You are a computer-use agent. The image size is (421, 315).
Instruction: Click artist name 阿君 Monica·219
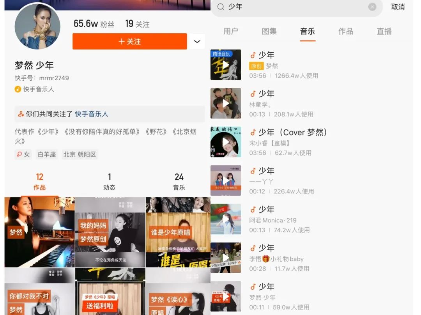coord(273,220)
